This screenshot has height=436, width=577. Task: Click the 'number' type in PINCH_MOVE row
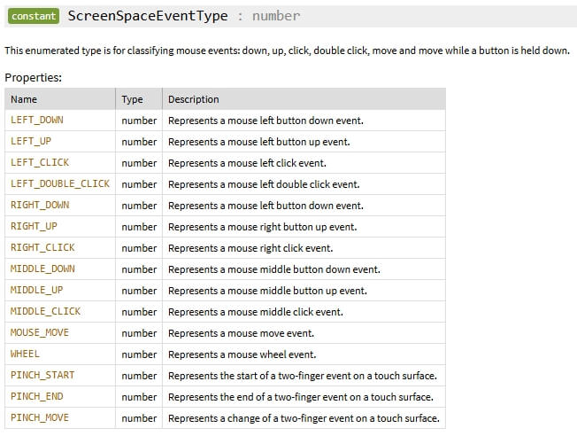pyautogui.click(x=139, y=418)
